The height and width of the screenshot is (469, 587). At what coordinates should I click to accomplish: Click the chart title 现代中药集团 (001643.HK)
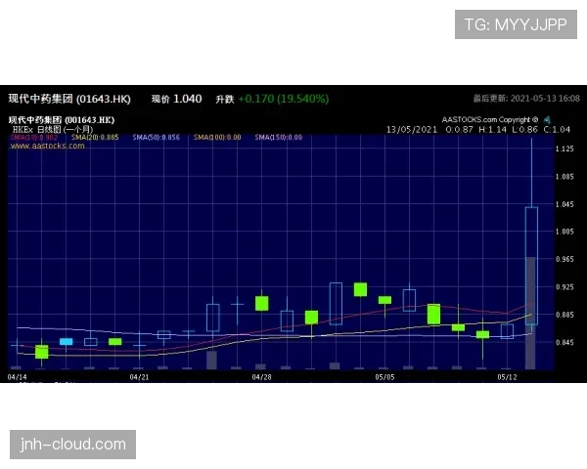(62, 120)
